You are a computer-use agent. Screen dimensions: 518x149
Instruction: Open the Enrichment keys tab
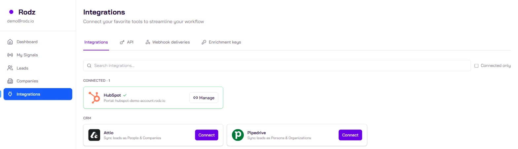point(221,42)
